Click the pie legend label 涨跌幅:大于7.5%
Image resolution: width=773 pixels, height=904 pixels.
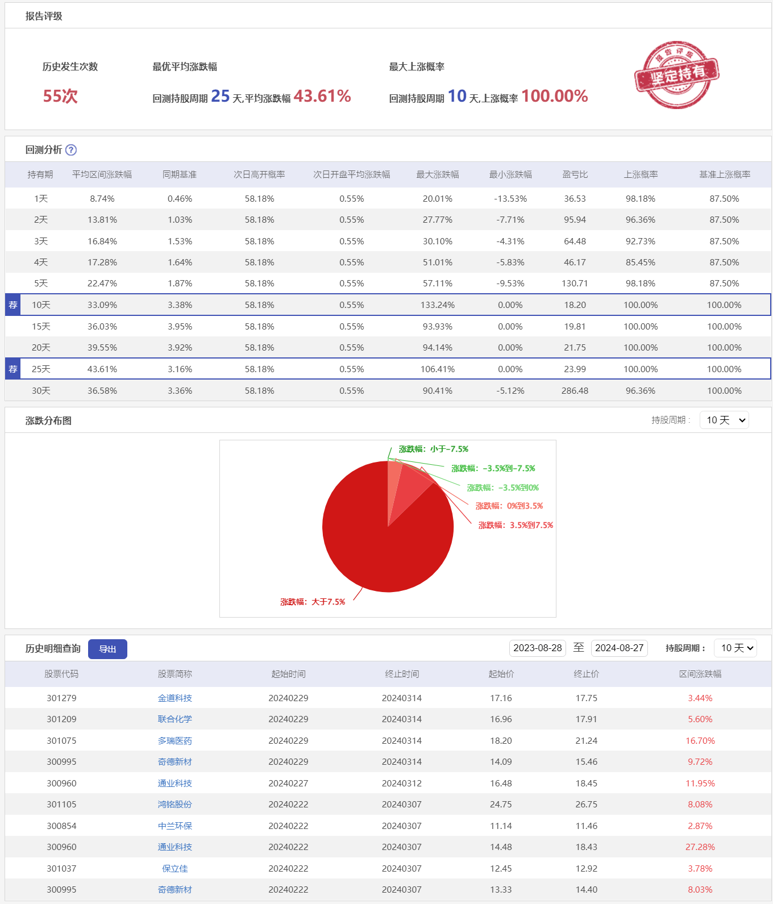click(x=313, y=602)
